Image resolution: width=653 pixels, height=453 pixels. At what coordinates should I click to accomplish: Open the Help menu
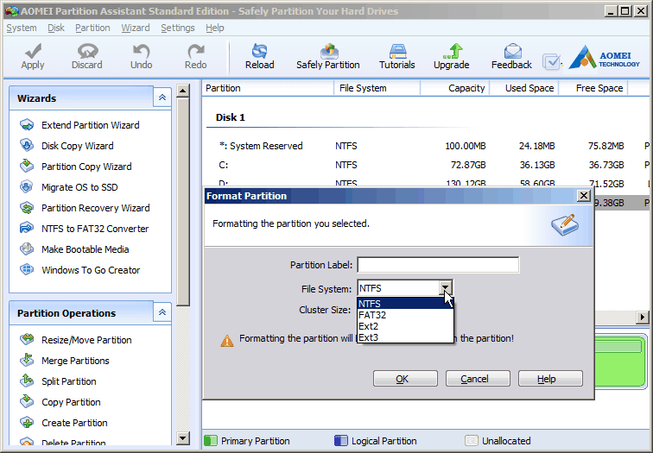[x=215, y=28]
